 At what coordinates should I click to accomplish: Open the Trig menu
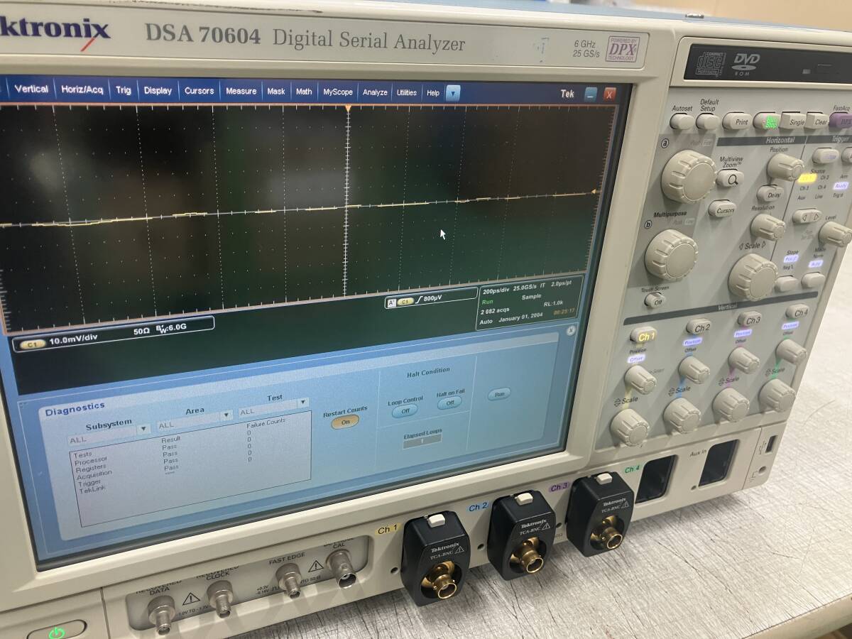124,90
